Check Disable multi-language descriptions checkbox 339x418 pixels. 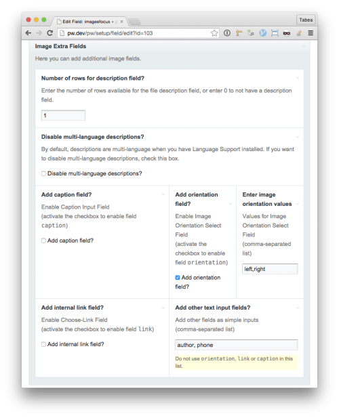pyautogui.click(x=43, y=173)
